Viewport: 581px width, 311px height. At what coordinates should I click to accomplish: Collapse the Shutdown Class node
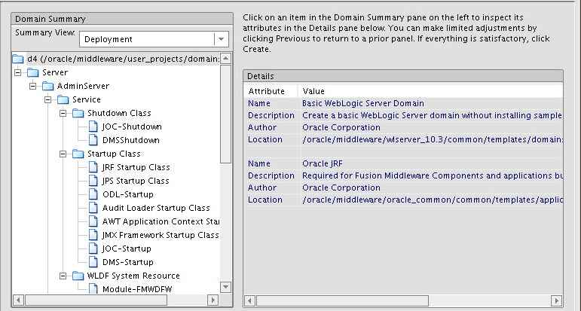tap(64, 113)
